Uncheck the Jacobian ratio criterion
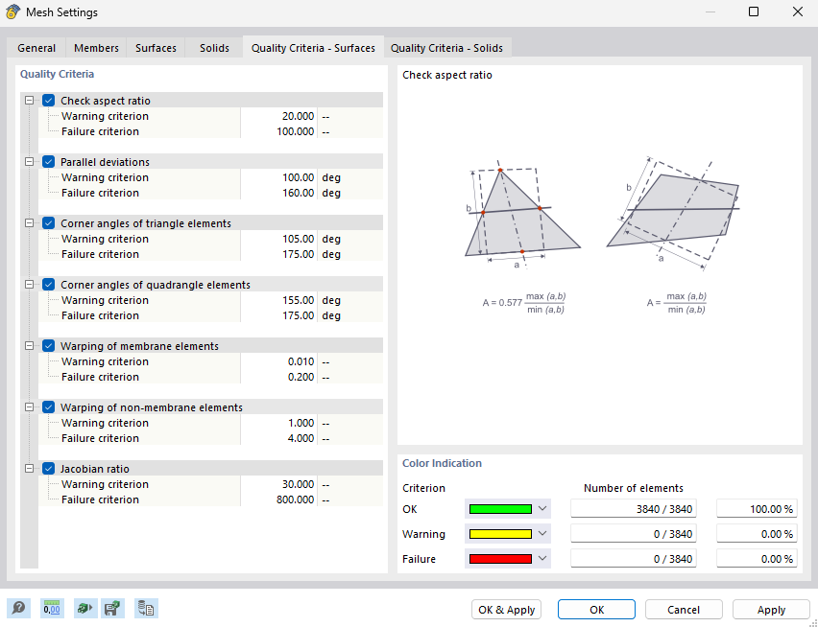 click(x=48, y=468)
